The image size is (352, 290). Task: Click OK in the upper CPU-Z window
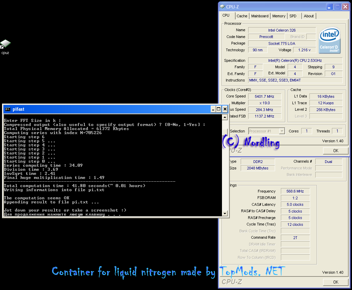tap(336, 151)
